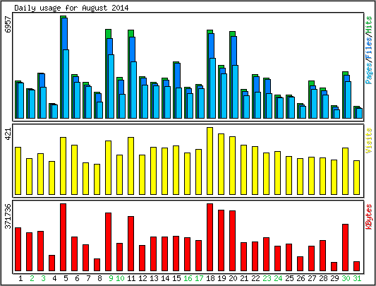Image resolution: width=376 pixels, height=286 pixels.
Task: Click the short red KBytes bar for day 29
Action: [334, 266]
